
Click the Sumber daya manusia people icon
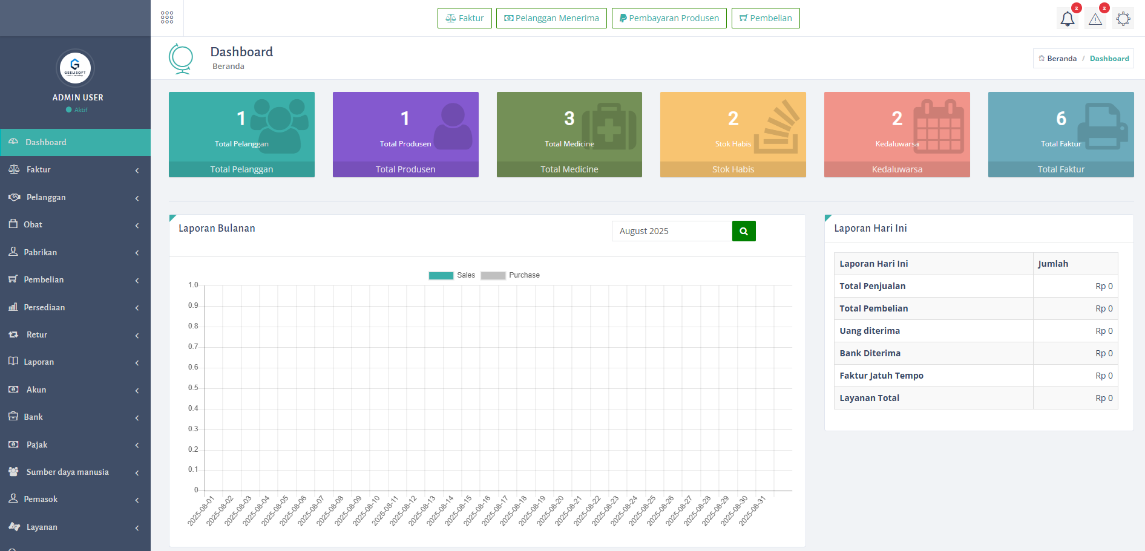14,472
